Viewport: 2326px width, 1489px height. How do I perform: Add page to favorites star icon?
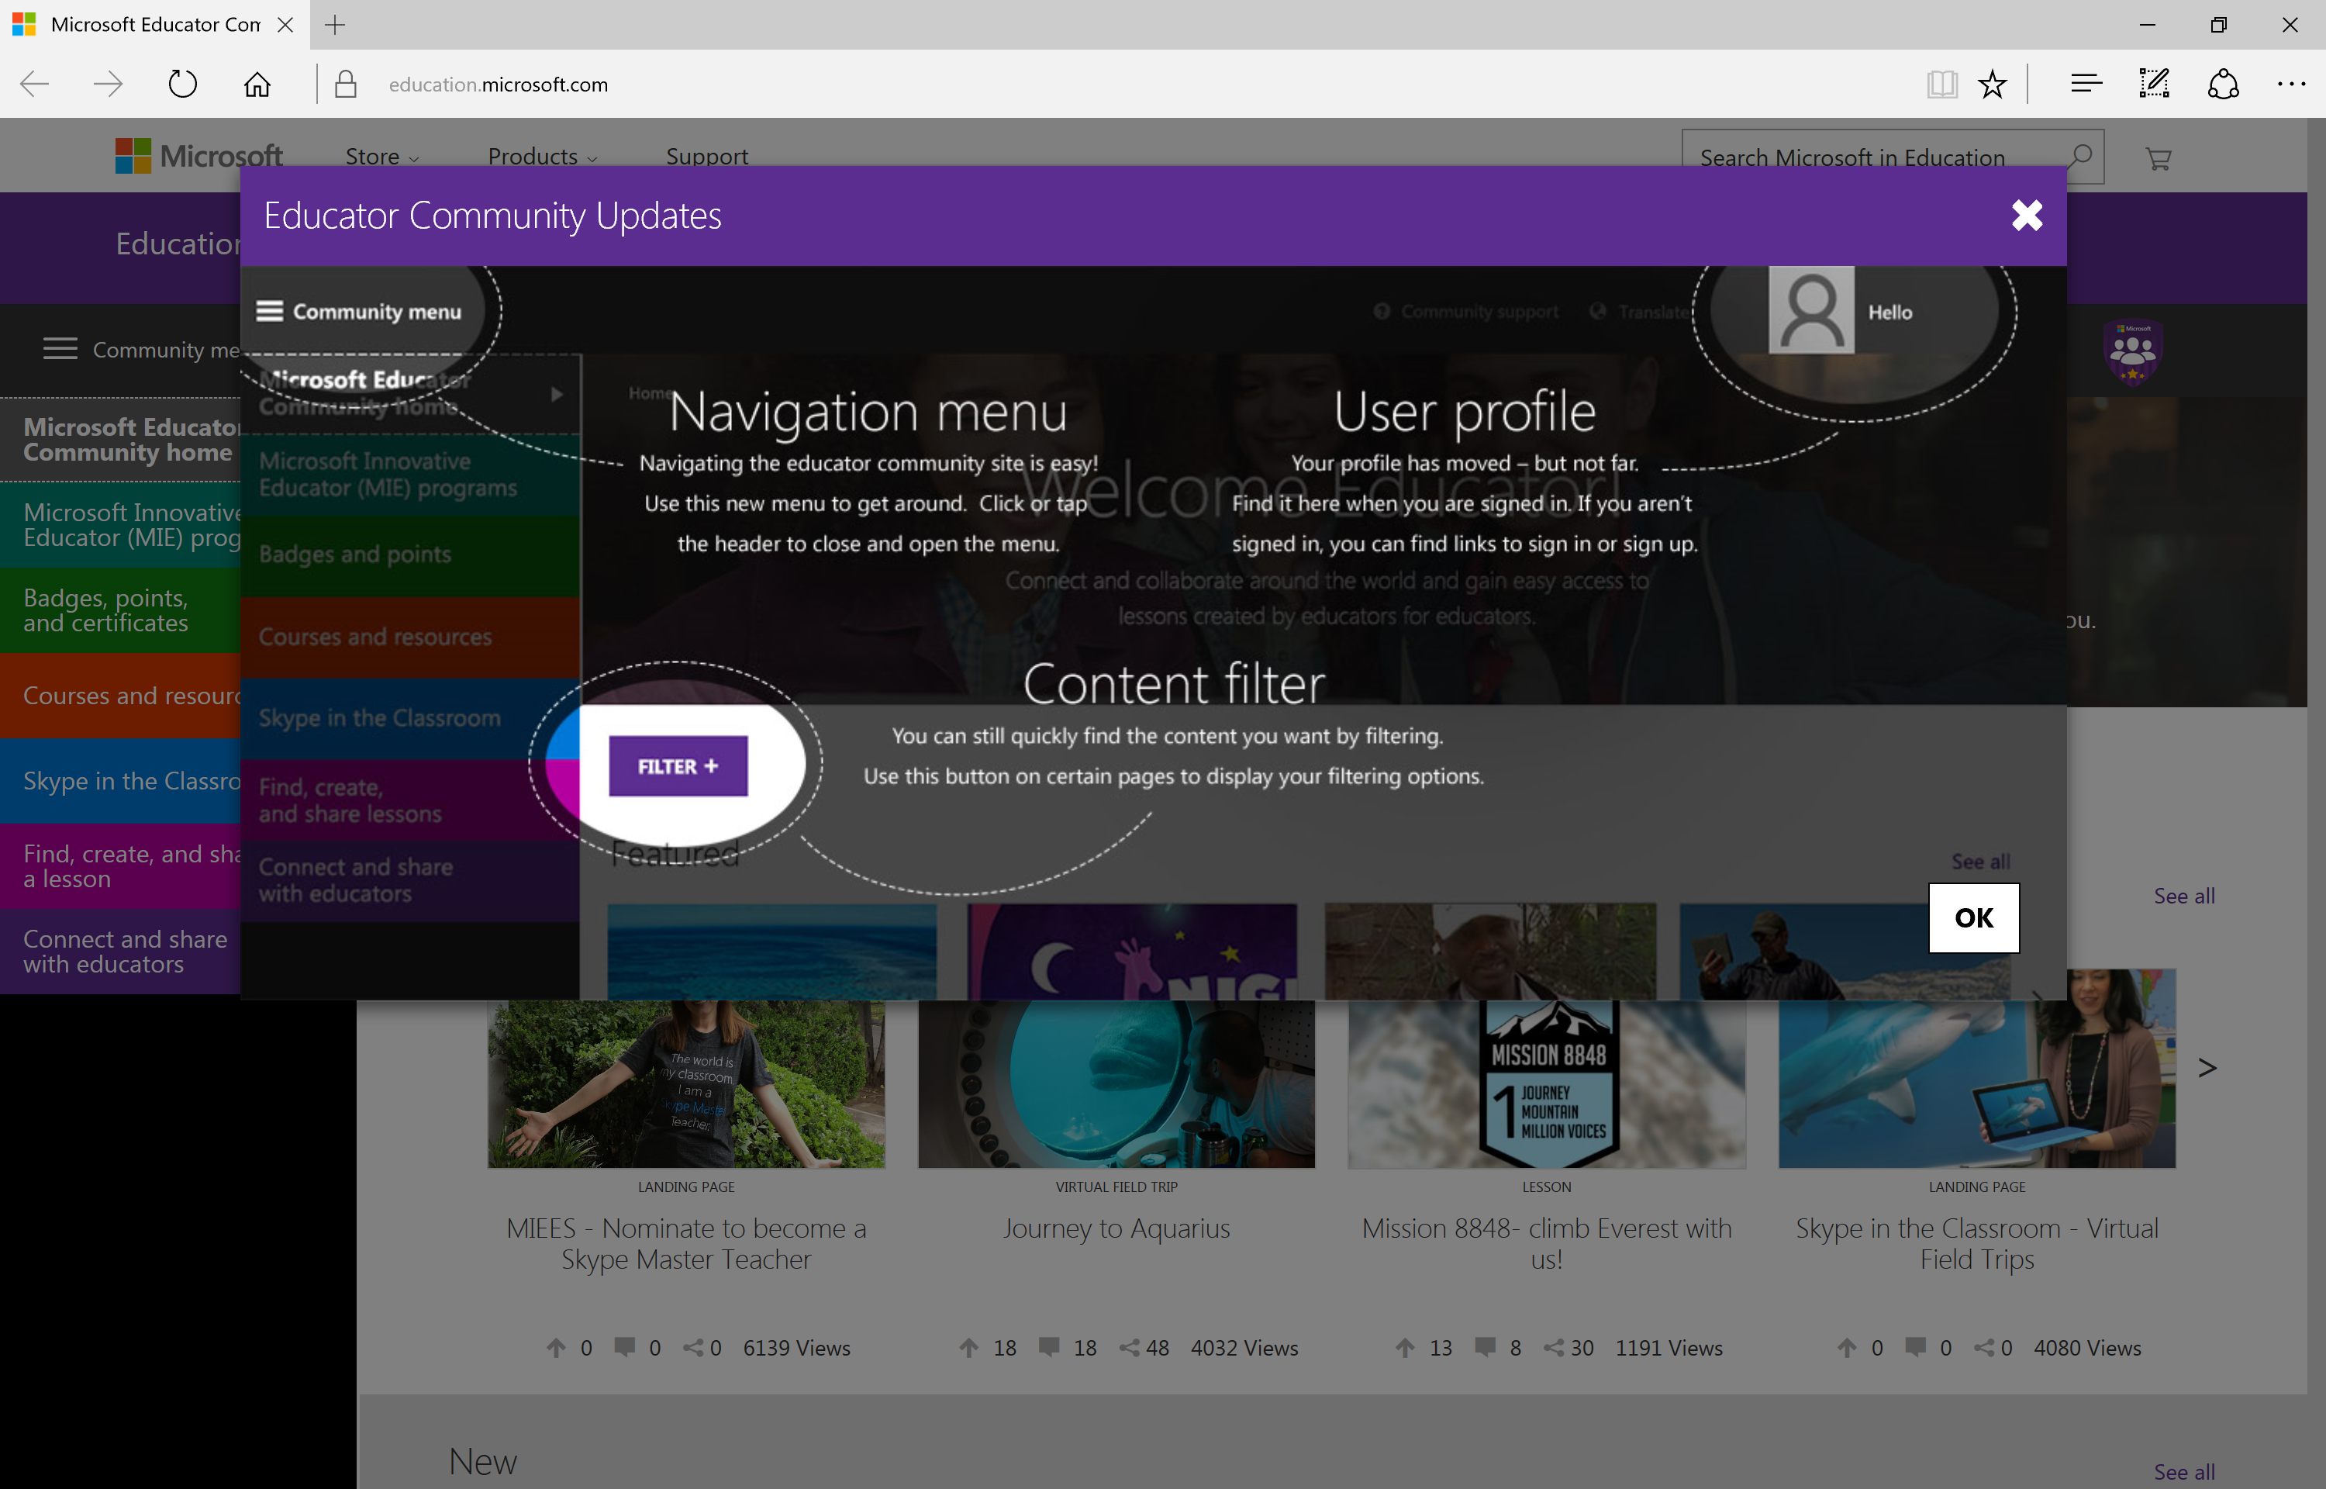(x=1992, y=84)
